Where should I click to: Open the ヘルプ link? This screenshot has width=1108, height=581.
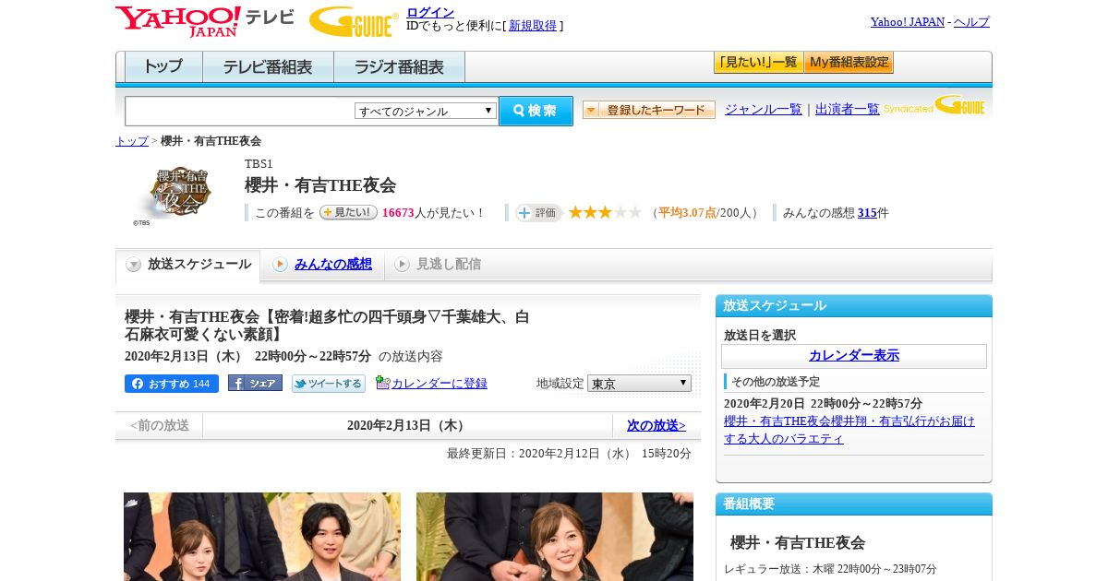(971, 21)
